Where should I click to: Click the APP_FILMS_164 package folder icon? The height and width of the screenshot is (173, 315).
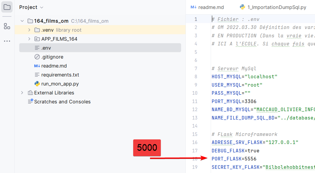coord(37,39)
